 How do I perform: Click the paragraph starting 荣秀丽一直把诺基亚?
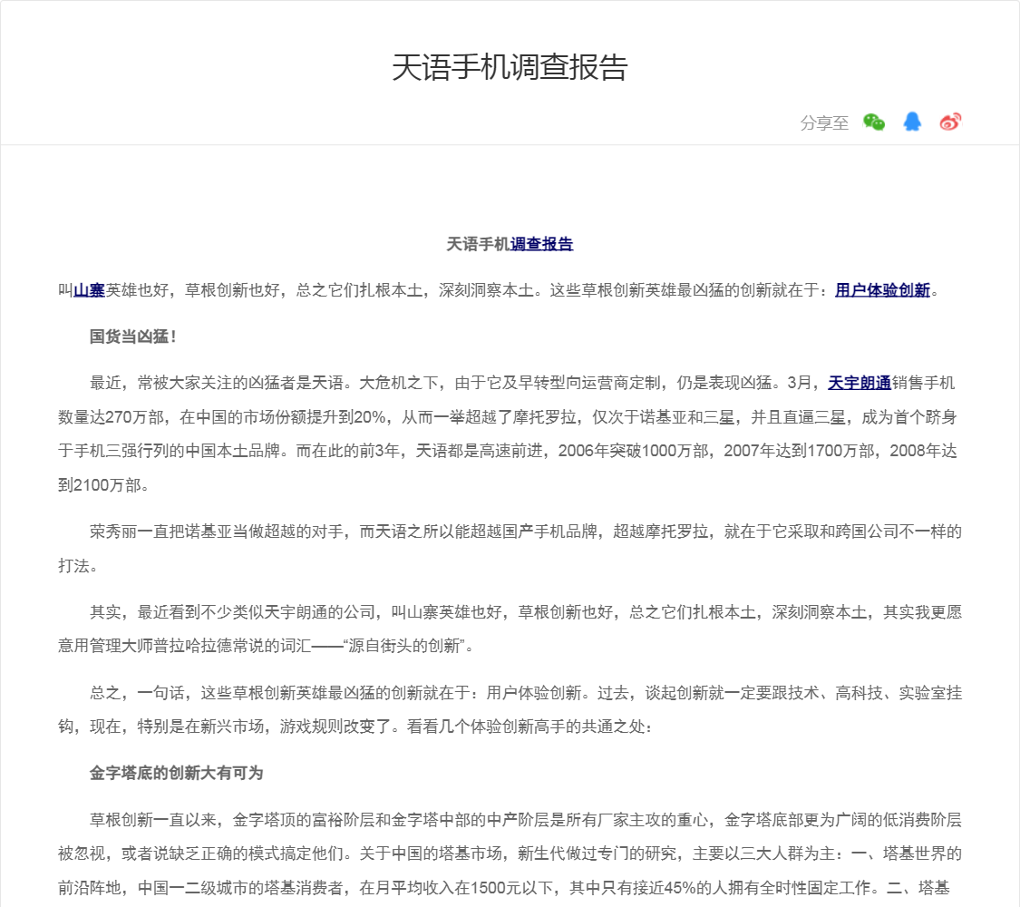[x=510, y=549]
